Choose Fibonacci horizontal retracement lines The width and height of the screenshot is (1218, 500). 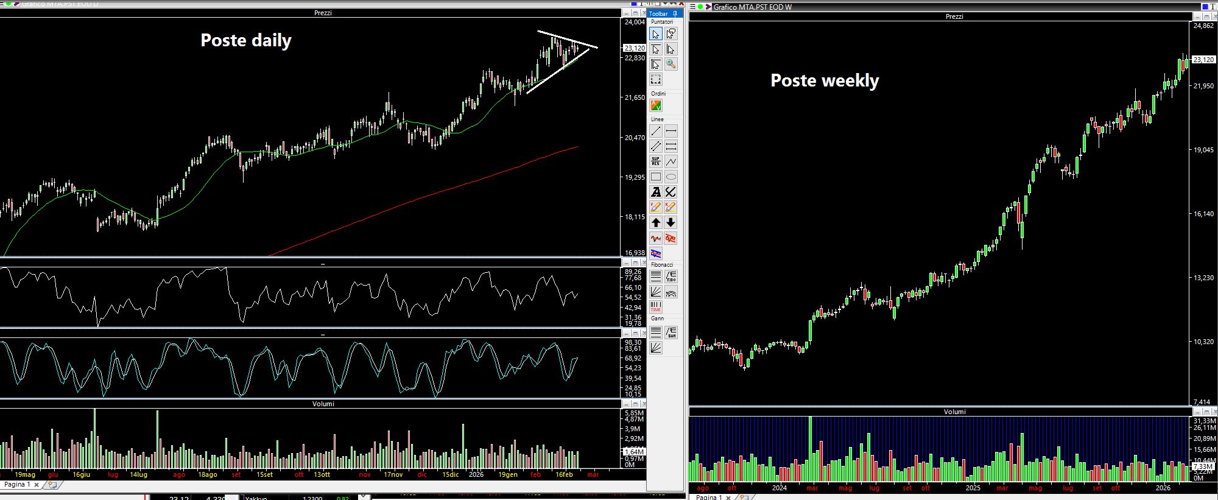655,277
